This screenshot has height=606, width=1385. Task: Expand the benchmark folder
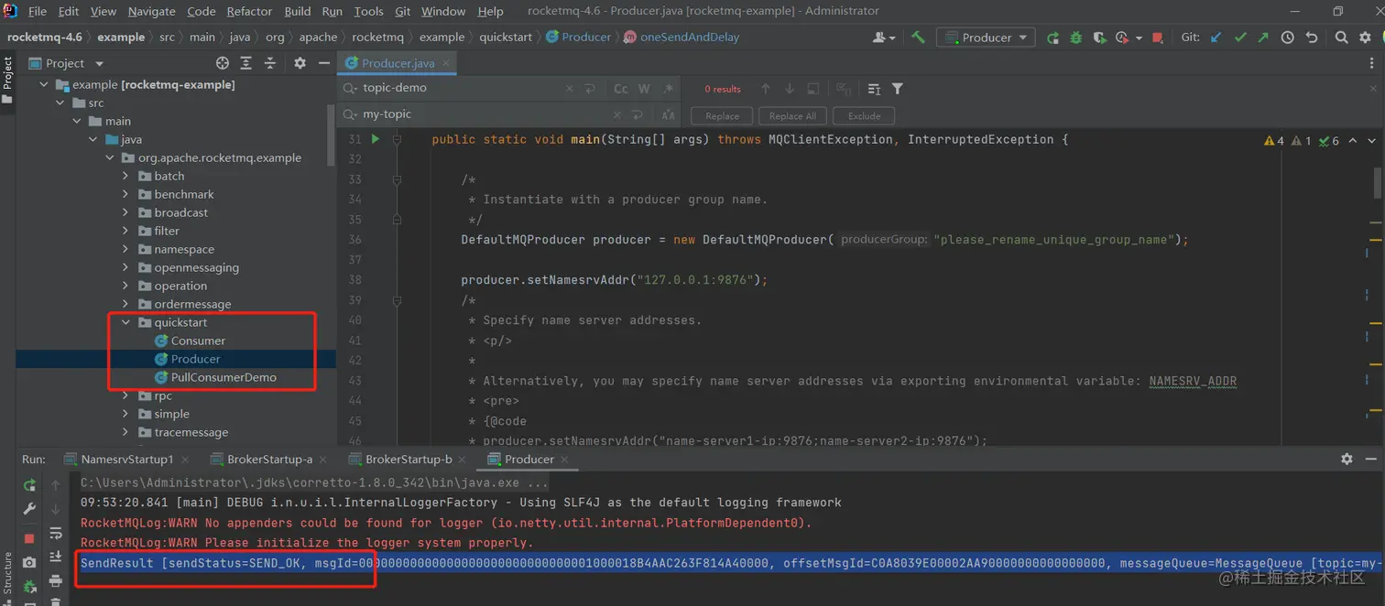coord(125,194)
